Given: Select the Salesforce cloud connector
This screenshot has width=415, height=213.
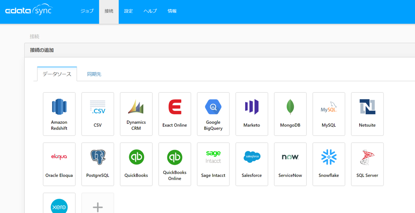Looking at the screenshot, I should pyautogui.click(x=252, y=164).
